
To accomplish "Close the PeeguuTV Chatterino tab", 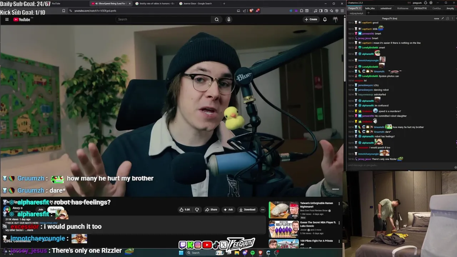I will tap(360, 8).
